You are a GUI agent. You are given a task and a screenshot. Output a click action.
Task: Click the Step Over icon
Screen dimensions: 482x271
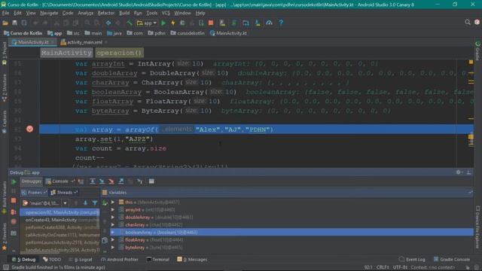pyautogui.click(x=93, y=181)
